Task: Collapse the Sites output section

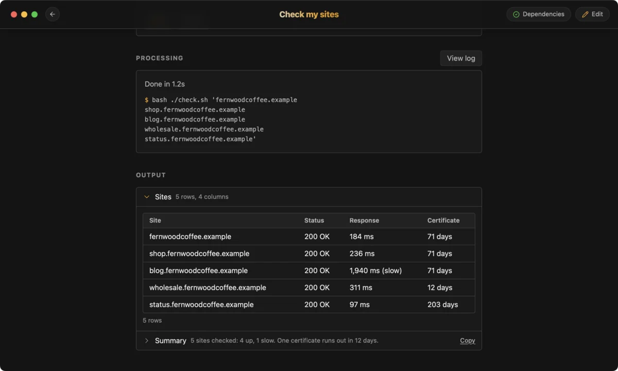Action: 147,197
